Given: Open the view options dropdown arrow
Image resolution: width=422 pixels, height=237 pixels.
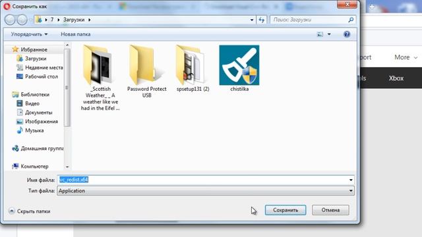Looking at the screenshot, I should (329, 34).
